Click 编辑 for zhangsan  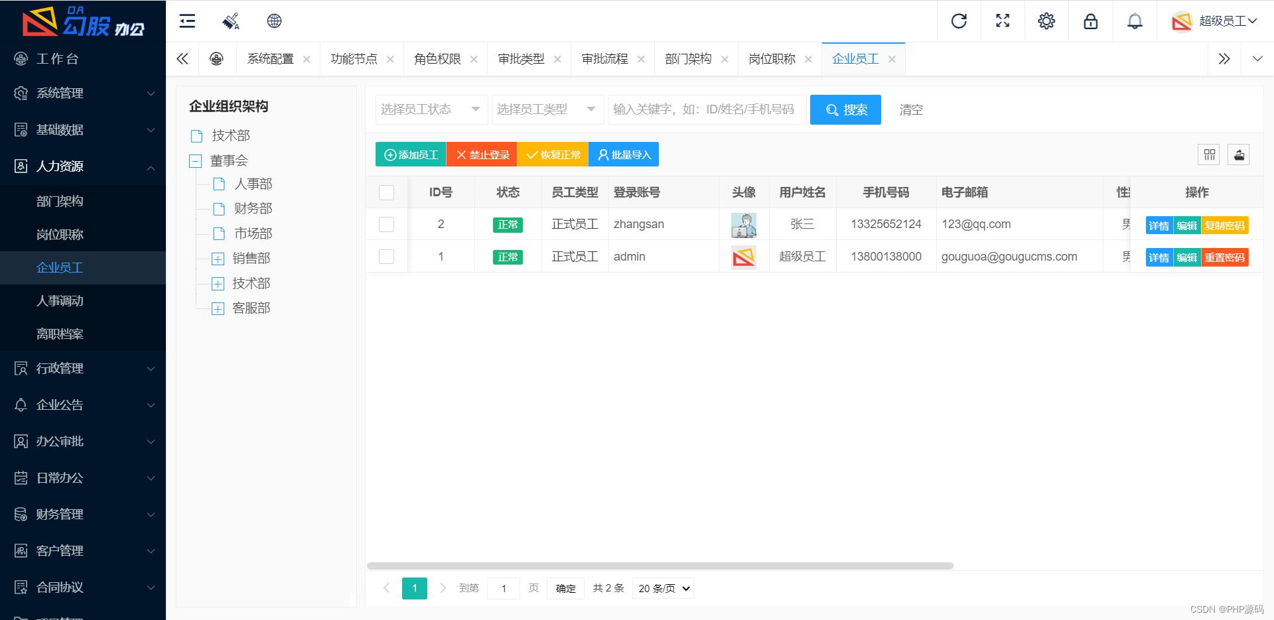click(x=1187, y=225)
